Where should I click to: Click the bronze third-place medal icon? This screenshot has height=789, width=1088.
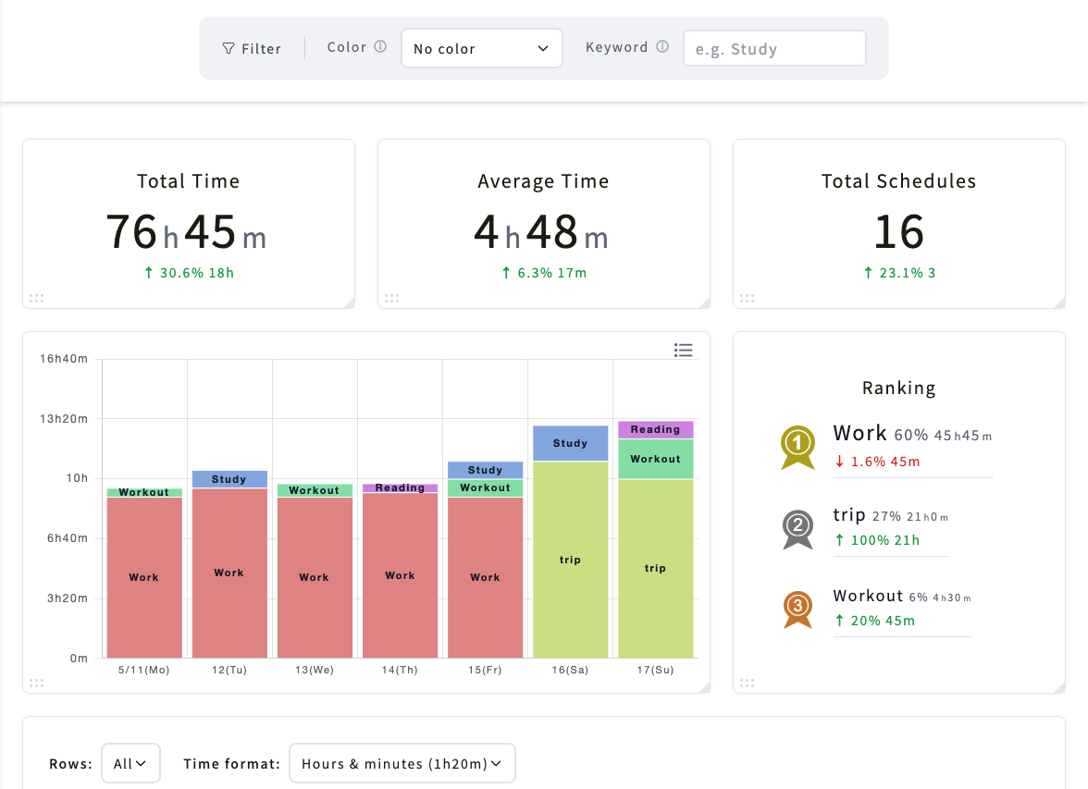pyautogui.click(x=797, y=610)
